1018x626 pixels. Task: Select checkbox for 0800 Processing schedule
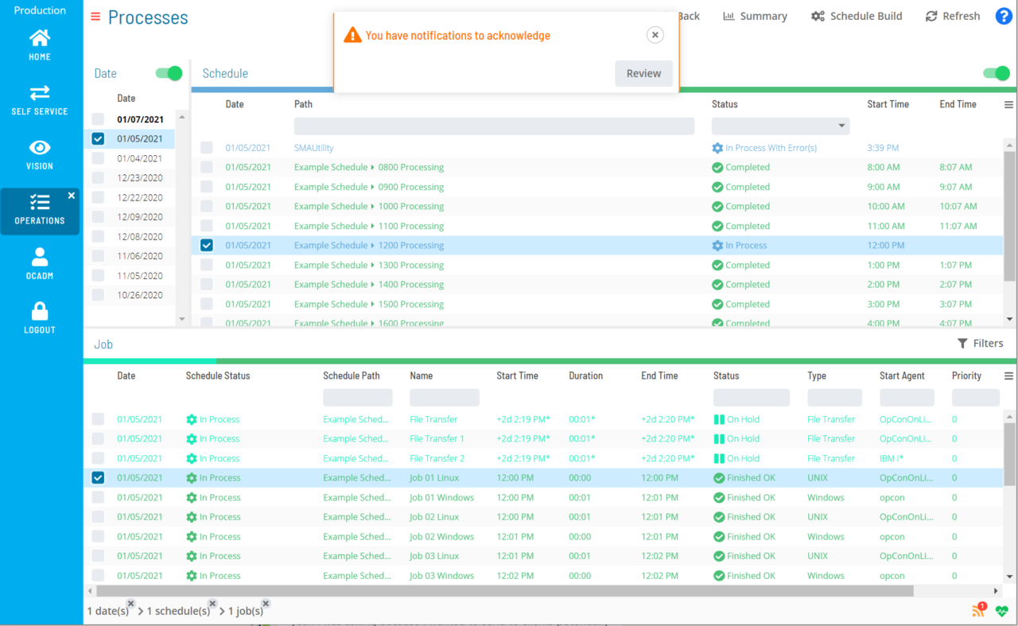click(x=207, y=167)
